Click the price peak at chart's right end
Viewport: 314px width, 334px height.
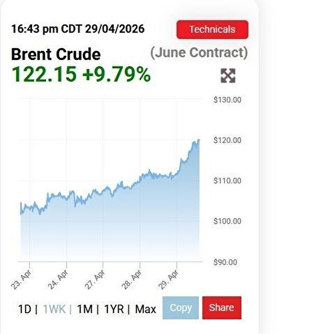[198, 140]
